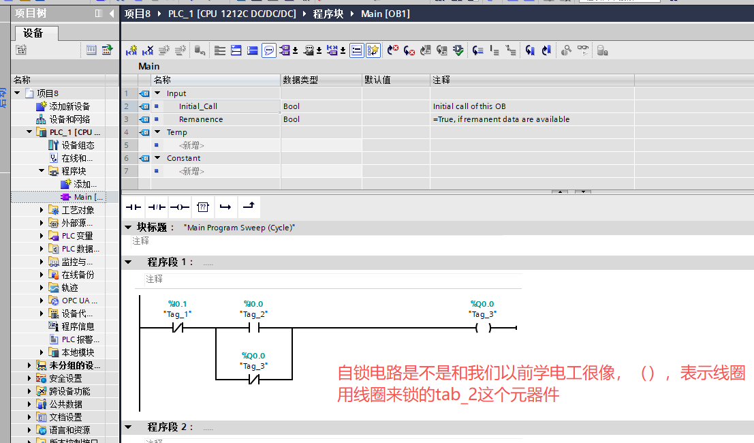Click the blue bookmark-right navigation icon

546,50
